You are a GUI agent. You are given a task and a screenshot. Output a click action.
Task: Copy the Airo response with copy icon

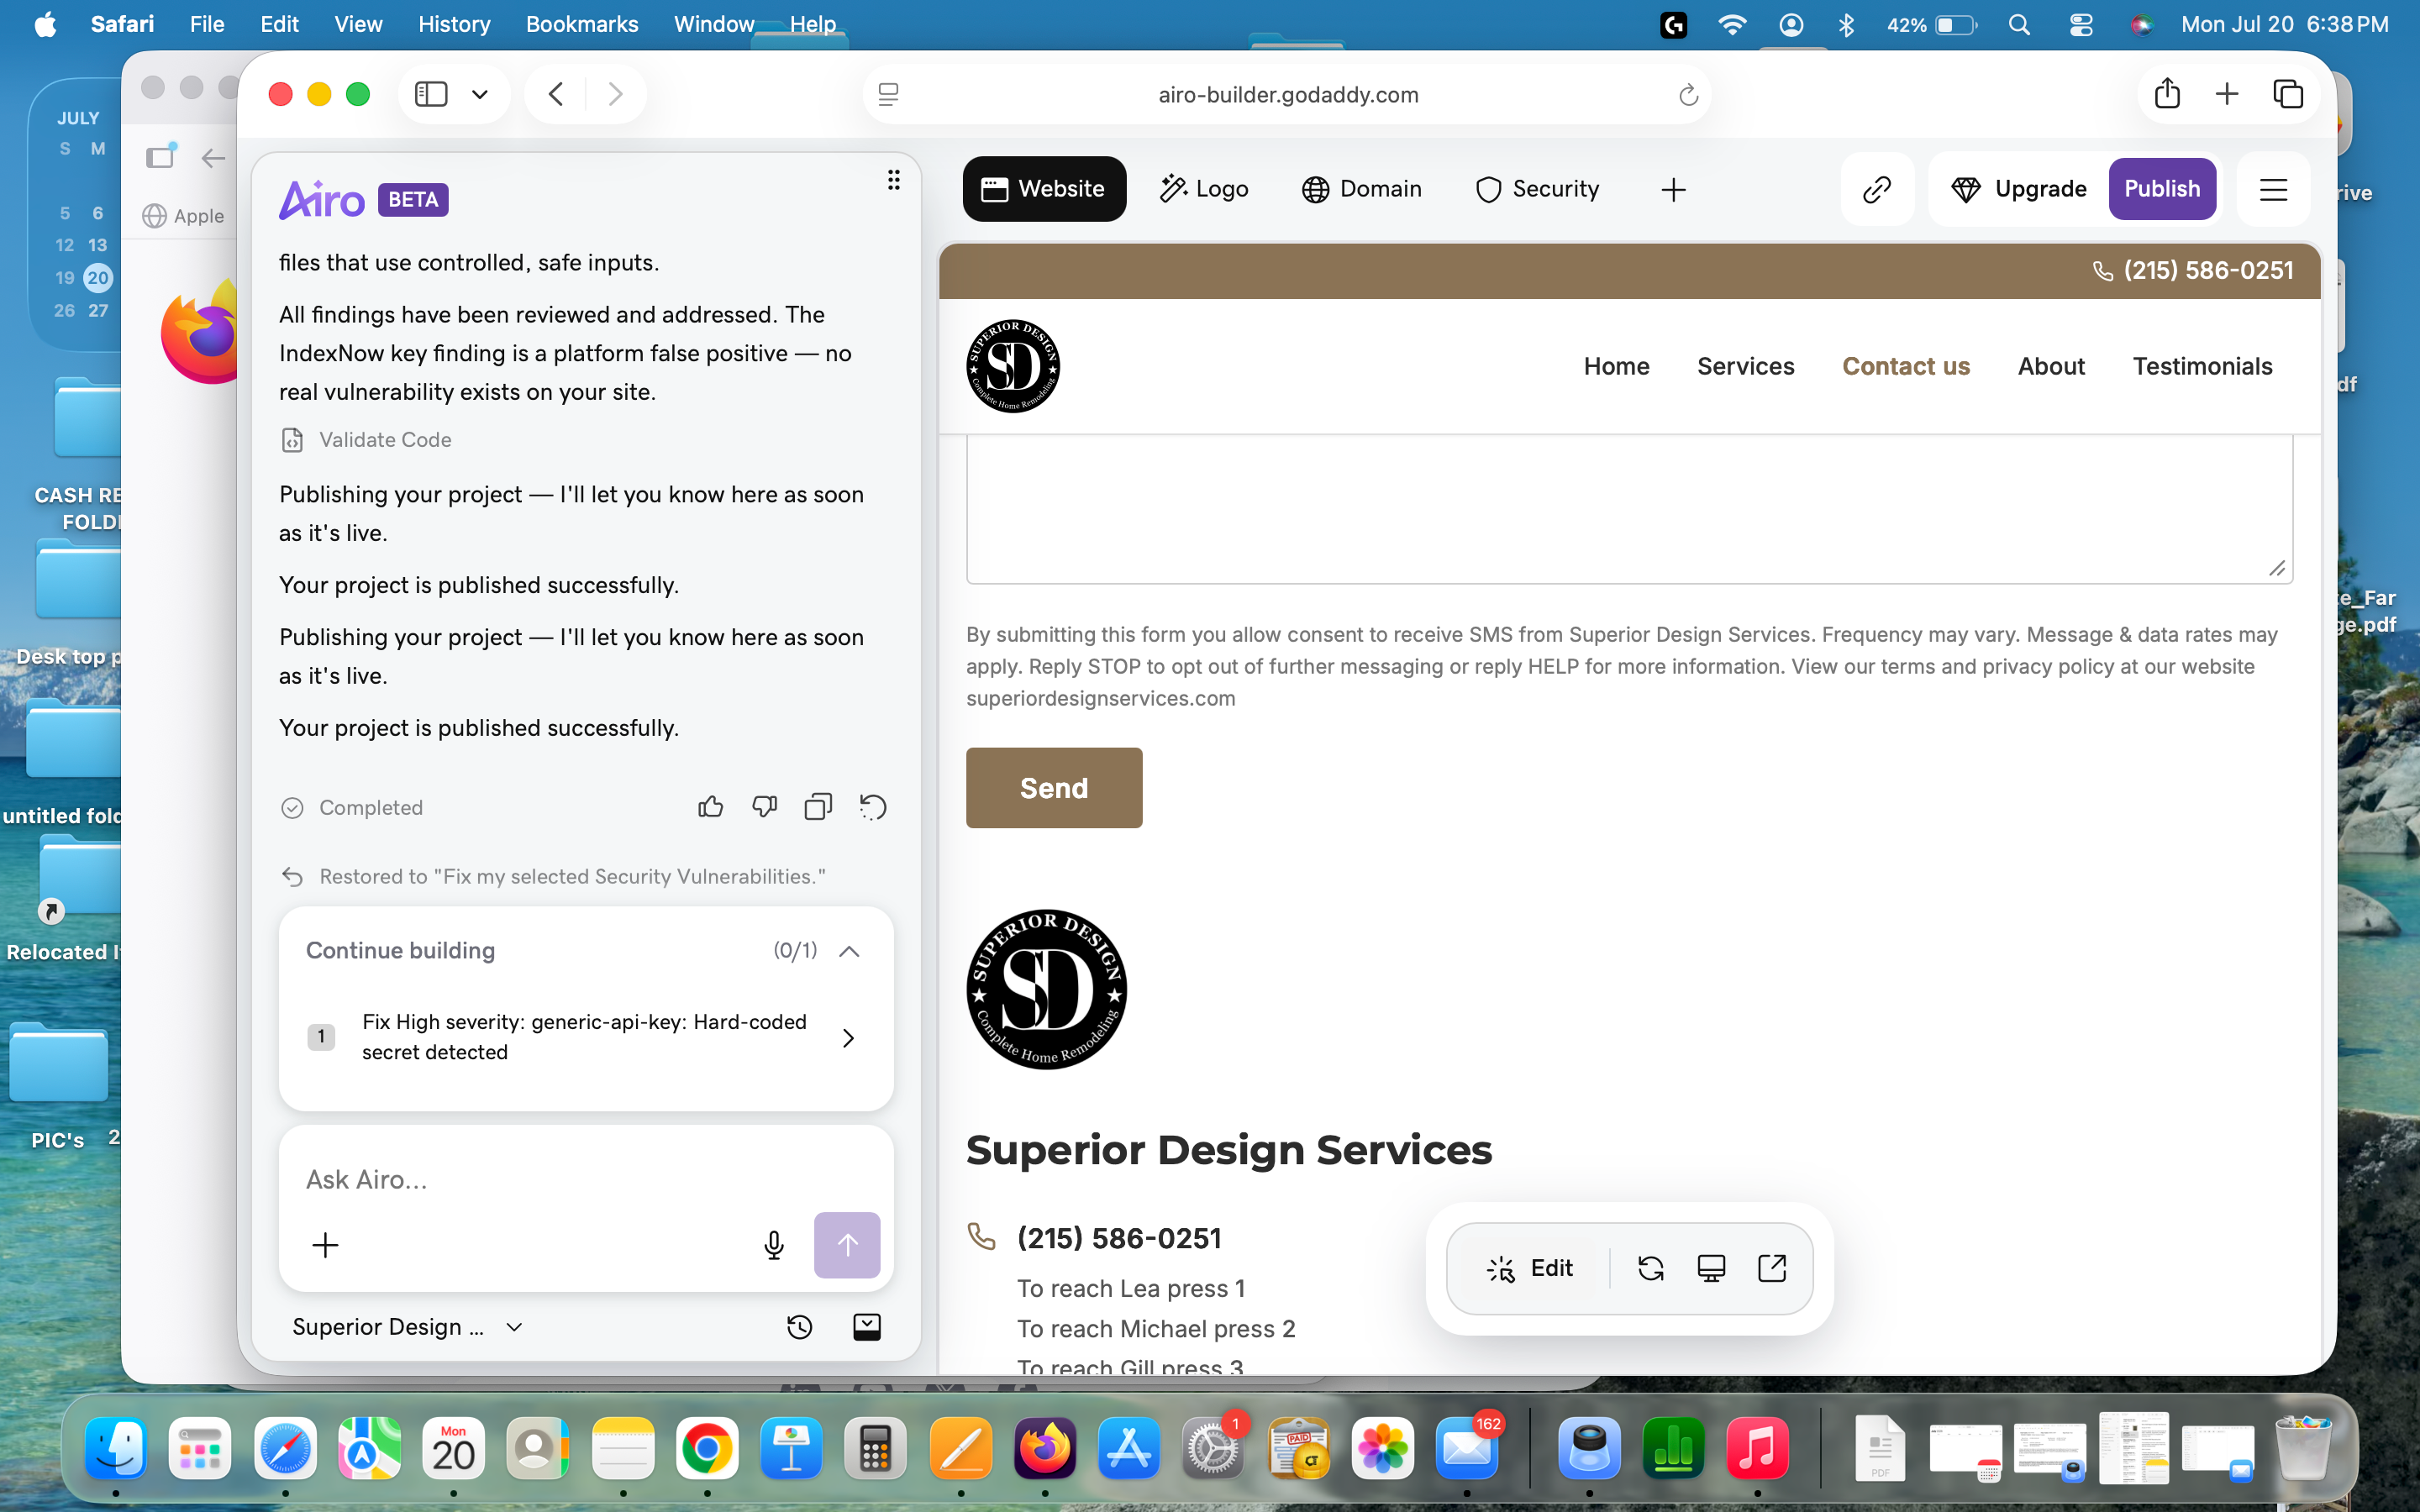click(x=818, y=807)
